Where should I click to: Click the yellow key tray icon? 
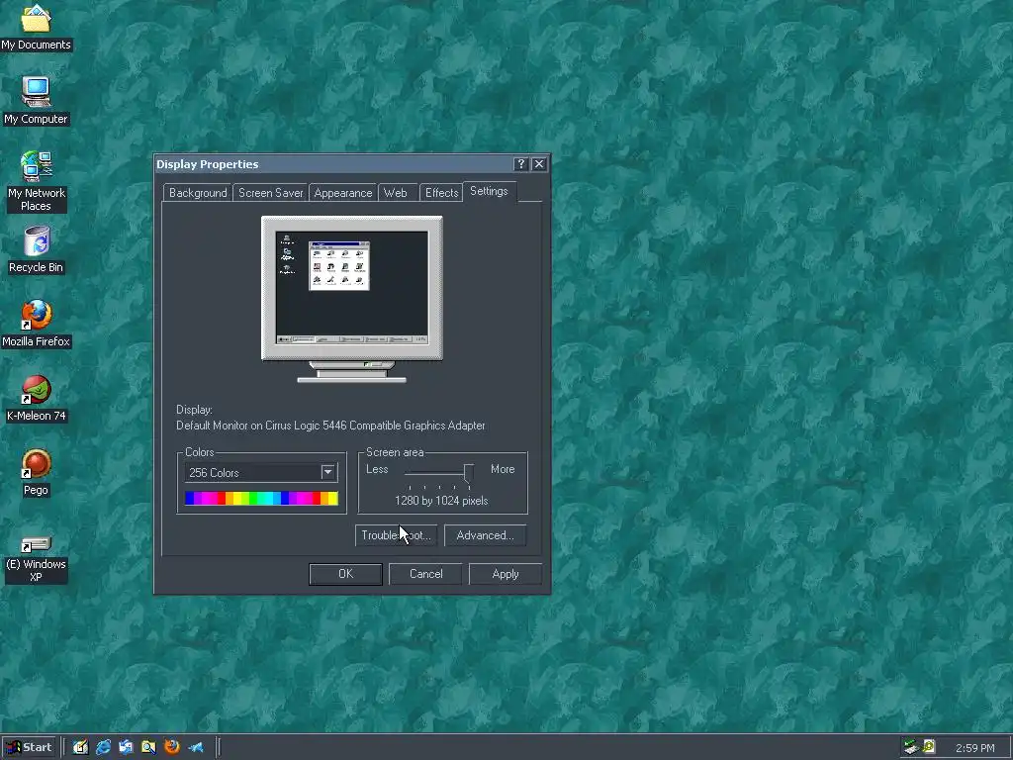click(x=929, y=747)
